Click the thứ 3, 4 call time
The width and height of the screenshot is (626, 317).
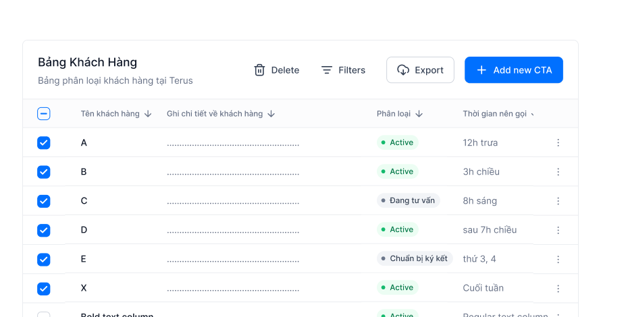click(479, 259)
